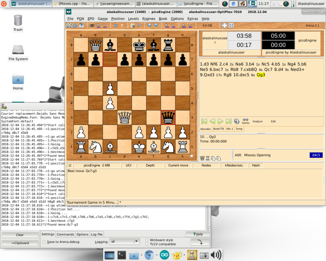Tick the TLCV compatible checkbox
326x261 pixels.
[x=147, y=244]
